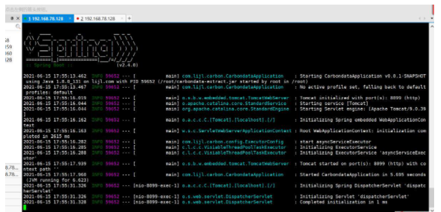441x212 pixels.
Task: Click '/root/carbondata-extract.jar started by root' text
Action: (x=219, y=82)
